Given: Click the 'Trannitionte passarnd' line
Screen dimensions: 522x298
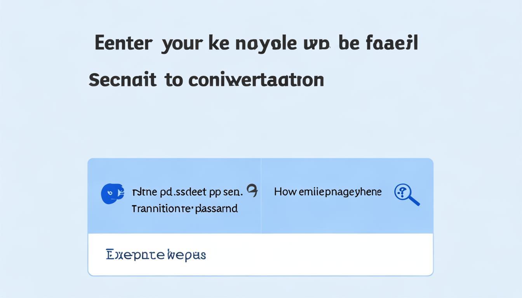Looking at the screenshot, I should (185, 209).
